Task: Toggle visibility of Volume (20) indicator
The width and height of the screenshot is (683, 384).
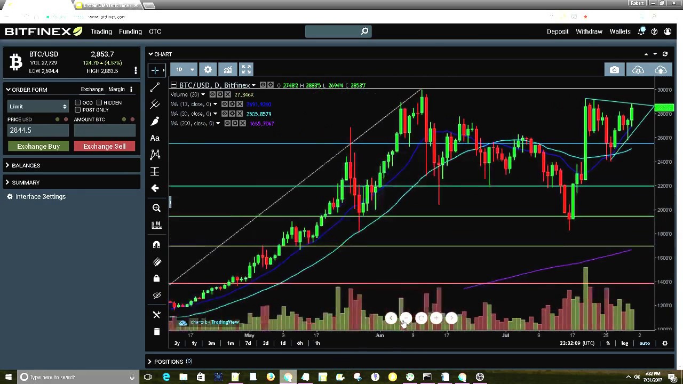Action: click(212, 94)
